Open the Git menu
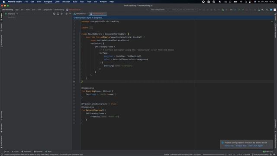 click(95, 2)
